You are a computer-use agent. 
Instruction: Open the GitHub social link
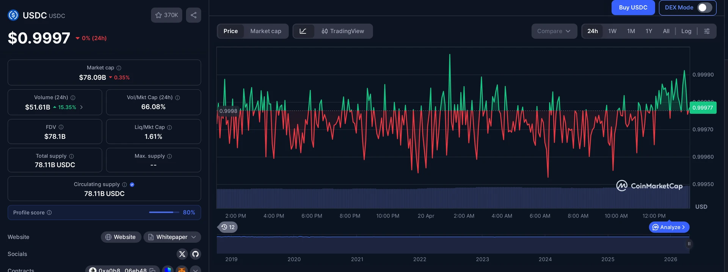click(x=195, y=254)
